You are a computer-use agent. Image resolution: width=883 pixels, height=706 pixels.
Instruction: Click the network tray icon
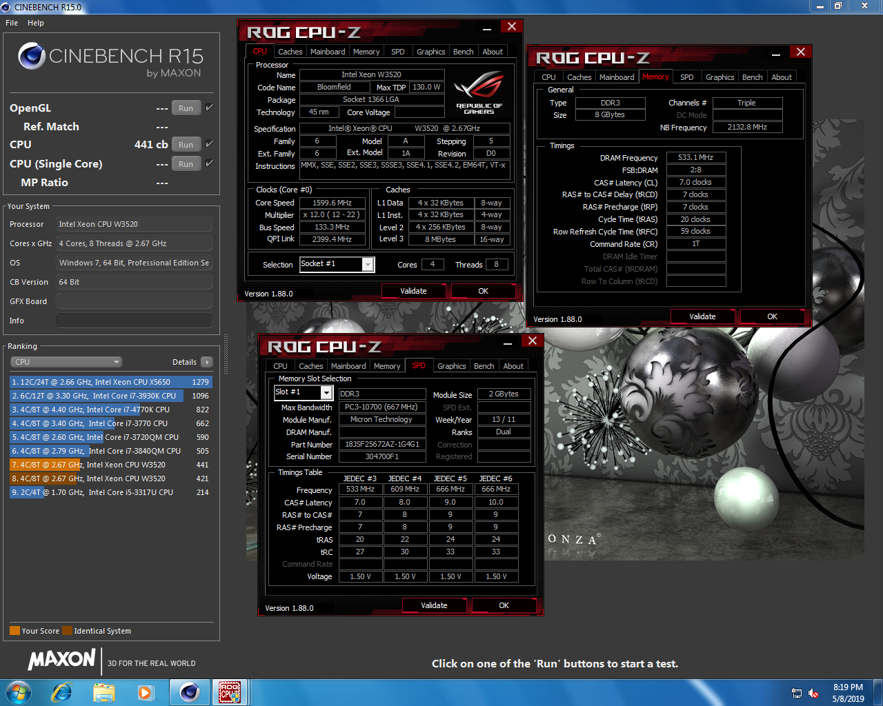(797, 693)
